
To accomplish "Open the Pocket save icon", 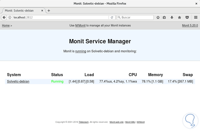I will coord(187,17).
